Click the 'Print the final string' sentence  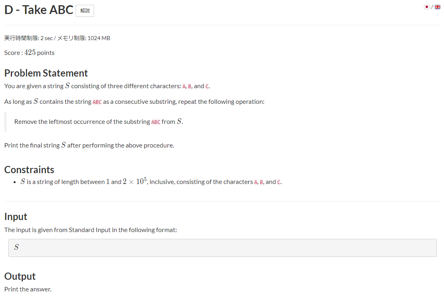(89, 145)
